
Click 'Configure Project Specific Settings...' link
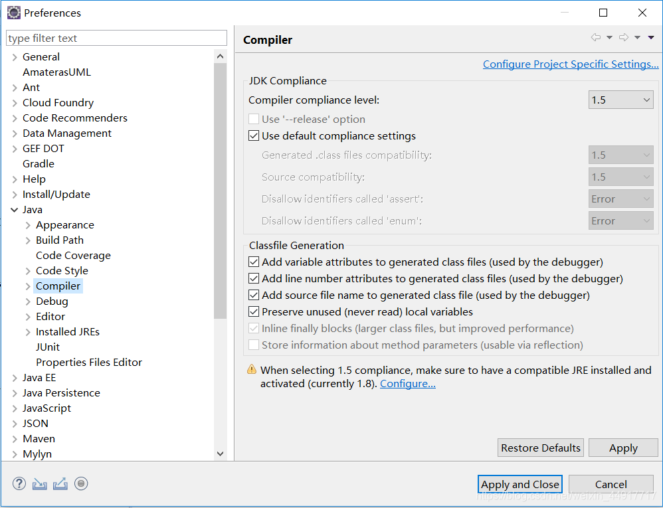(571, 64)
